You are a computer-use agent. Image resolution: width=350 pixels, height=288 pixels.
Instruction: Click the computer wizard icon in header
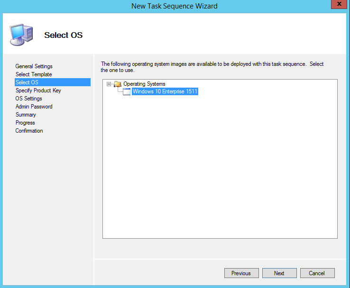coord(21,34)
